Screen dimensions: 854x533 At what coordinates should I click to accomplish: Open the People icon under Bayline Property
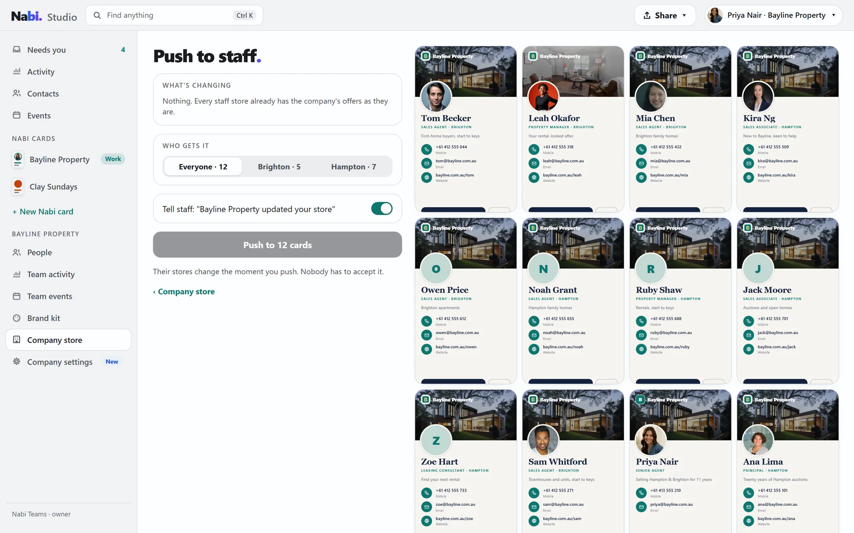[17, 252]
